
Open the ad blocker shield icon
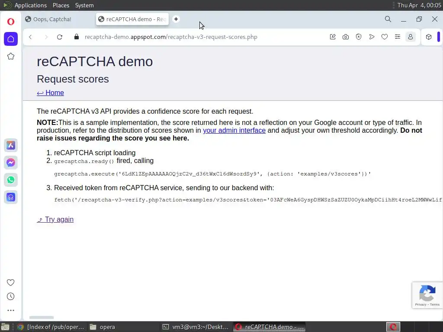click(359, 37)
